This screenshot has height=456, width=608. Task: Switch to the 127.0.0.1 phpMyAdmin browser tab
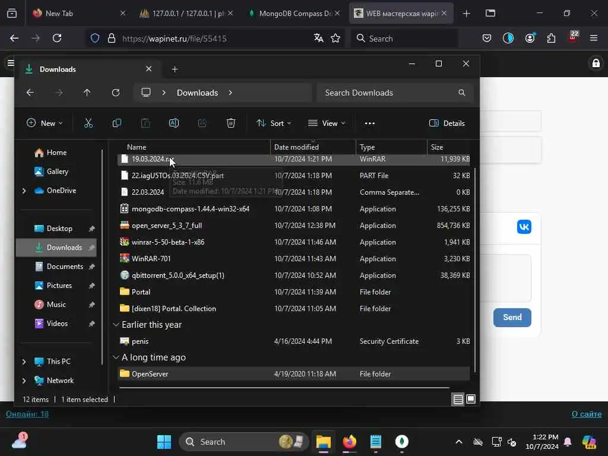186,13
